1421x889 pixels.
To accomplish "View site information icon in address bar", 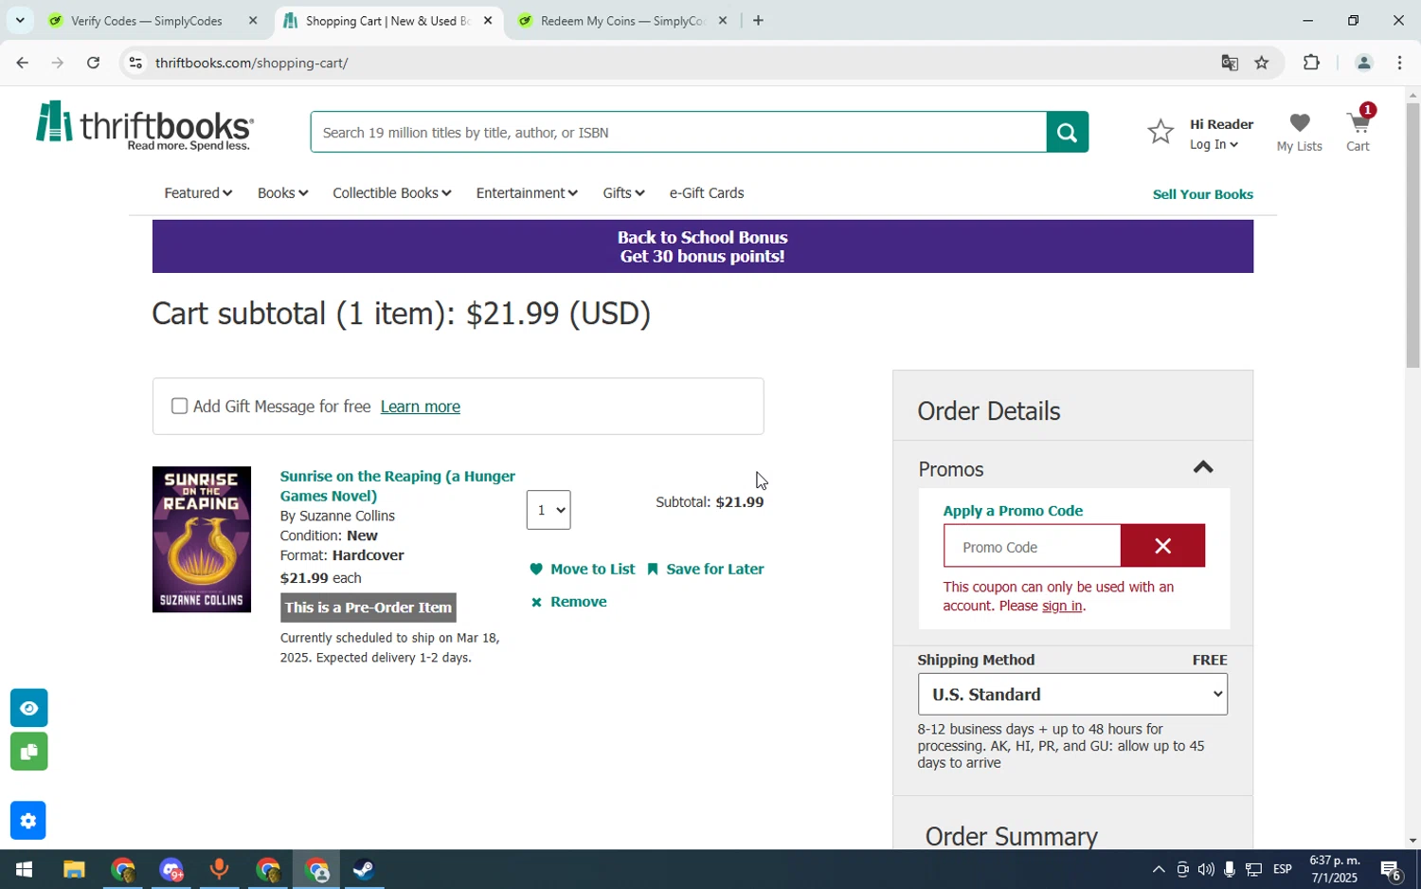I will 135,63.
